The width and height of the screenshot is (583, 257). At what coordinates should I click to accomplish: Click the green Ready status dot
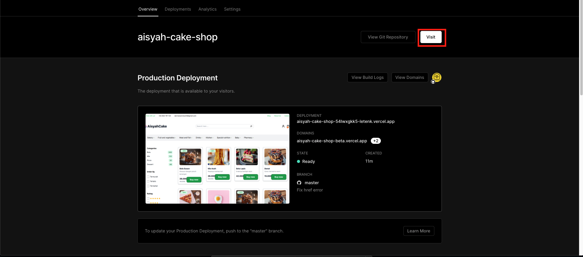(x=298, y=161)
